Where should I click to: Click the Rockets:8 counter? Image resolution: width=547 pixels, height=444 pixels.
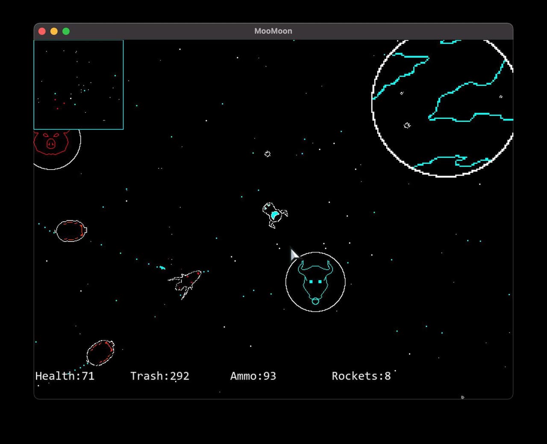(361, 376)
